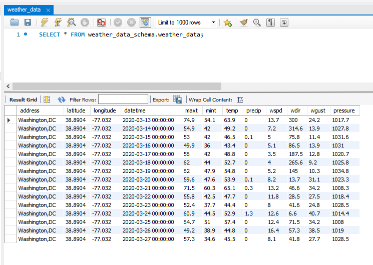Click the Filter Rows input field

123,99
